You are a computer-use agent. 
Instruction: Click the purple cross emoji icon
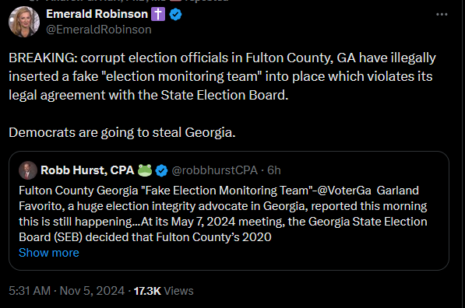158,14
